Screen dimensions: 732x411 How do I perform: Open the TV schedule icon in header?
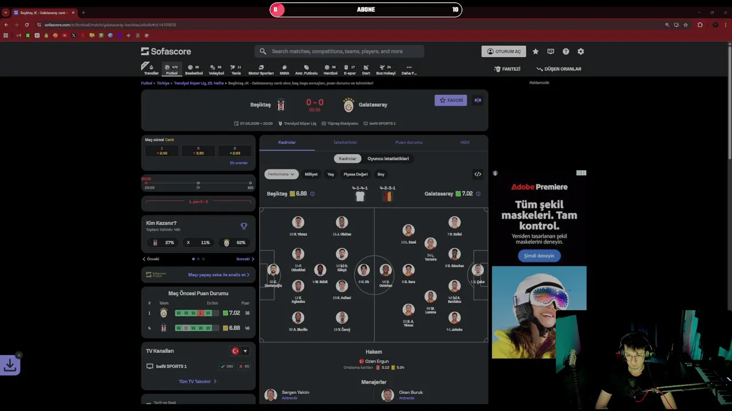tap(551, 51)
